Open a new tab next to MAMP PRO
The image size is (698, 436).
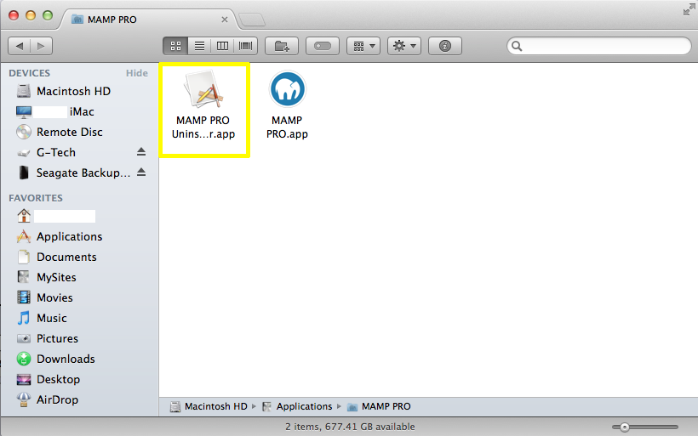[252, 20]
